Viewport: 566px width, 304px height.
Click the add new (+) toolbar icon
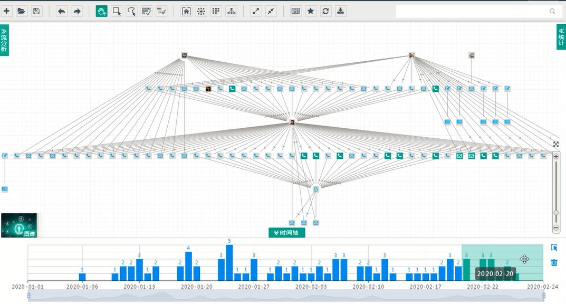pos(7,11)
